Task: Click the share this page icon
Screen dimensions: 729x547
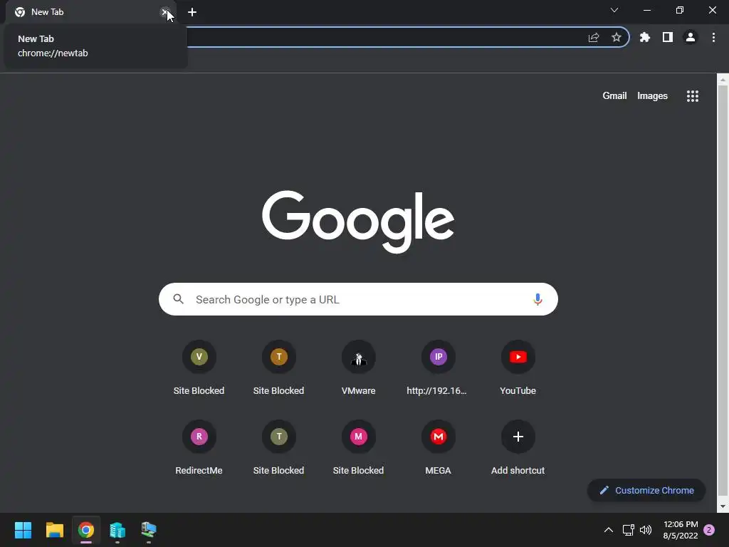Action: coord(594,37)
